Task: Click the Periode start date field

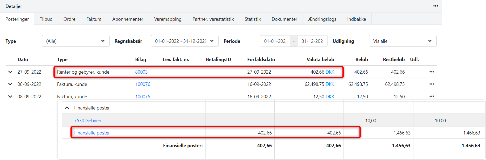Action: [275, 41]
